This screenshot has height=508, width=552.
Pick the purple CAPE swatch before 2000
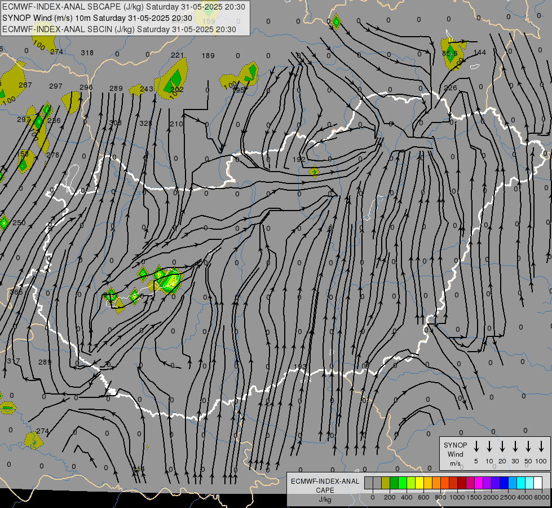point(487,483)
